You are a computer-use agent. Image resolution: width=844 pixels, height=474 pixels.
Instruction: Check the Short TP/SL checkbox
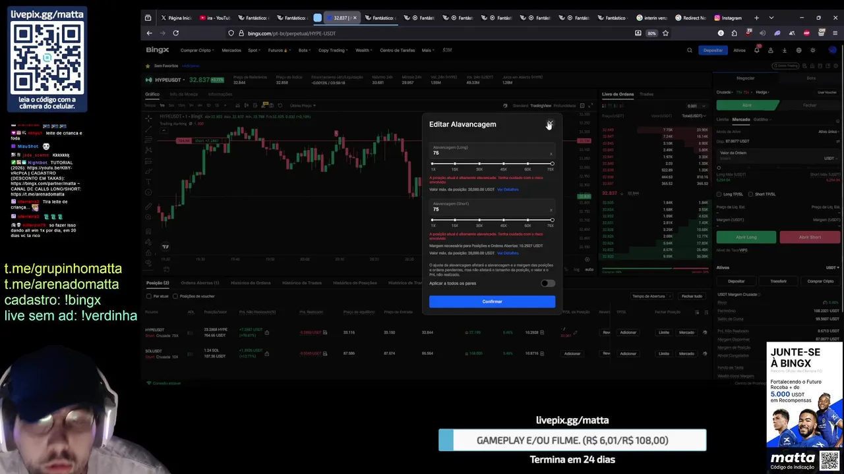pyautogui.click(x=751, y=194)
